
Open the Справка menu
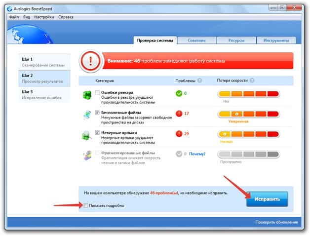[66, 17]
